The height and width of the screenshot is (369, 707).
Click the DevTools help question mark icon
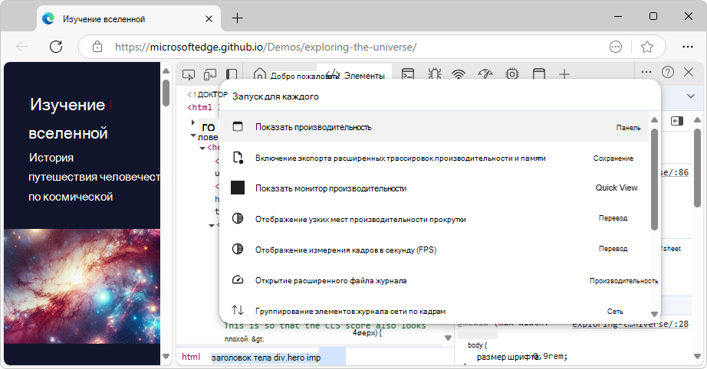668,72
